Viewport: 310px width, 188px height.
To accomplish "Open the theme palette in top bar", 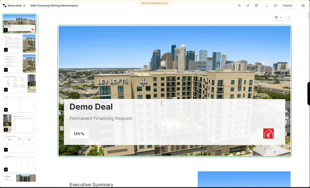I will tap(257, 6).
